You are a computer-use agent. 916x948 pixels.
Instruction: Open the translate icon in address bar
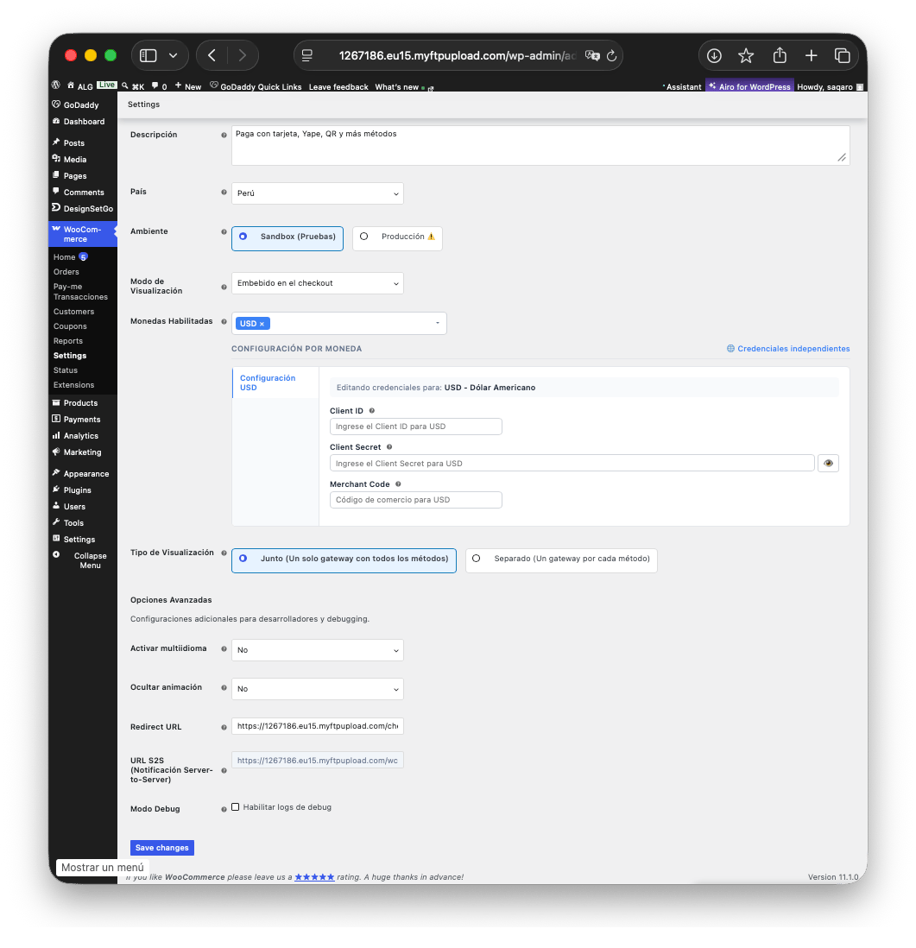(x=592, y=55)
